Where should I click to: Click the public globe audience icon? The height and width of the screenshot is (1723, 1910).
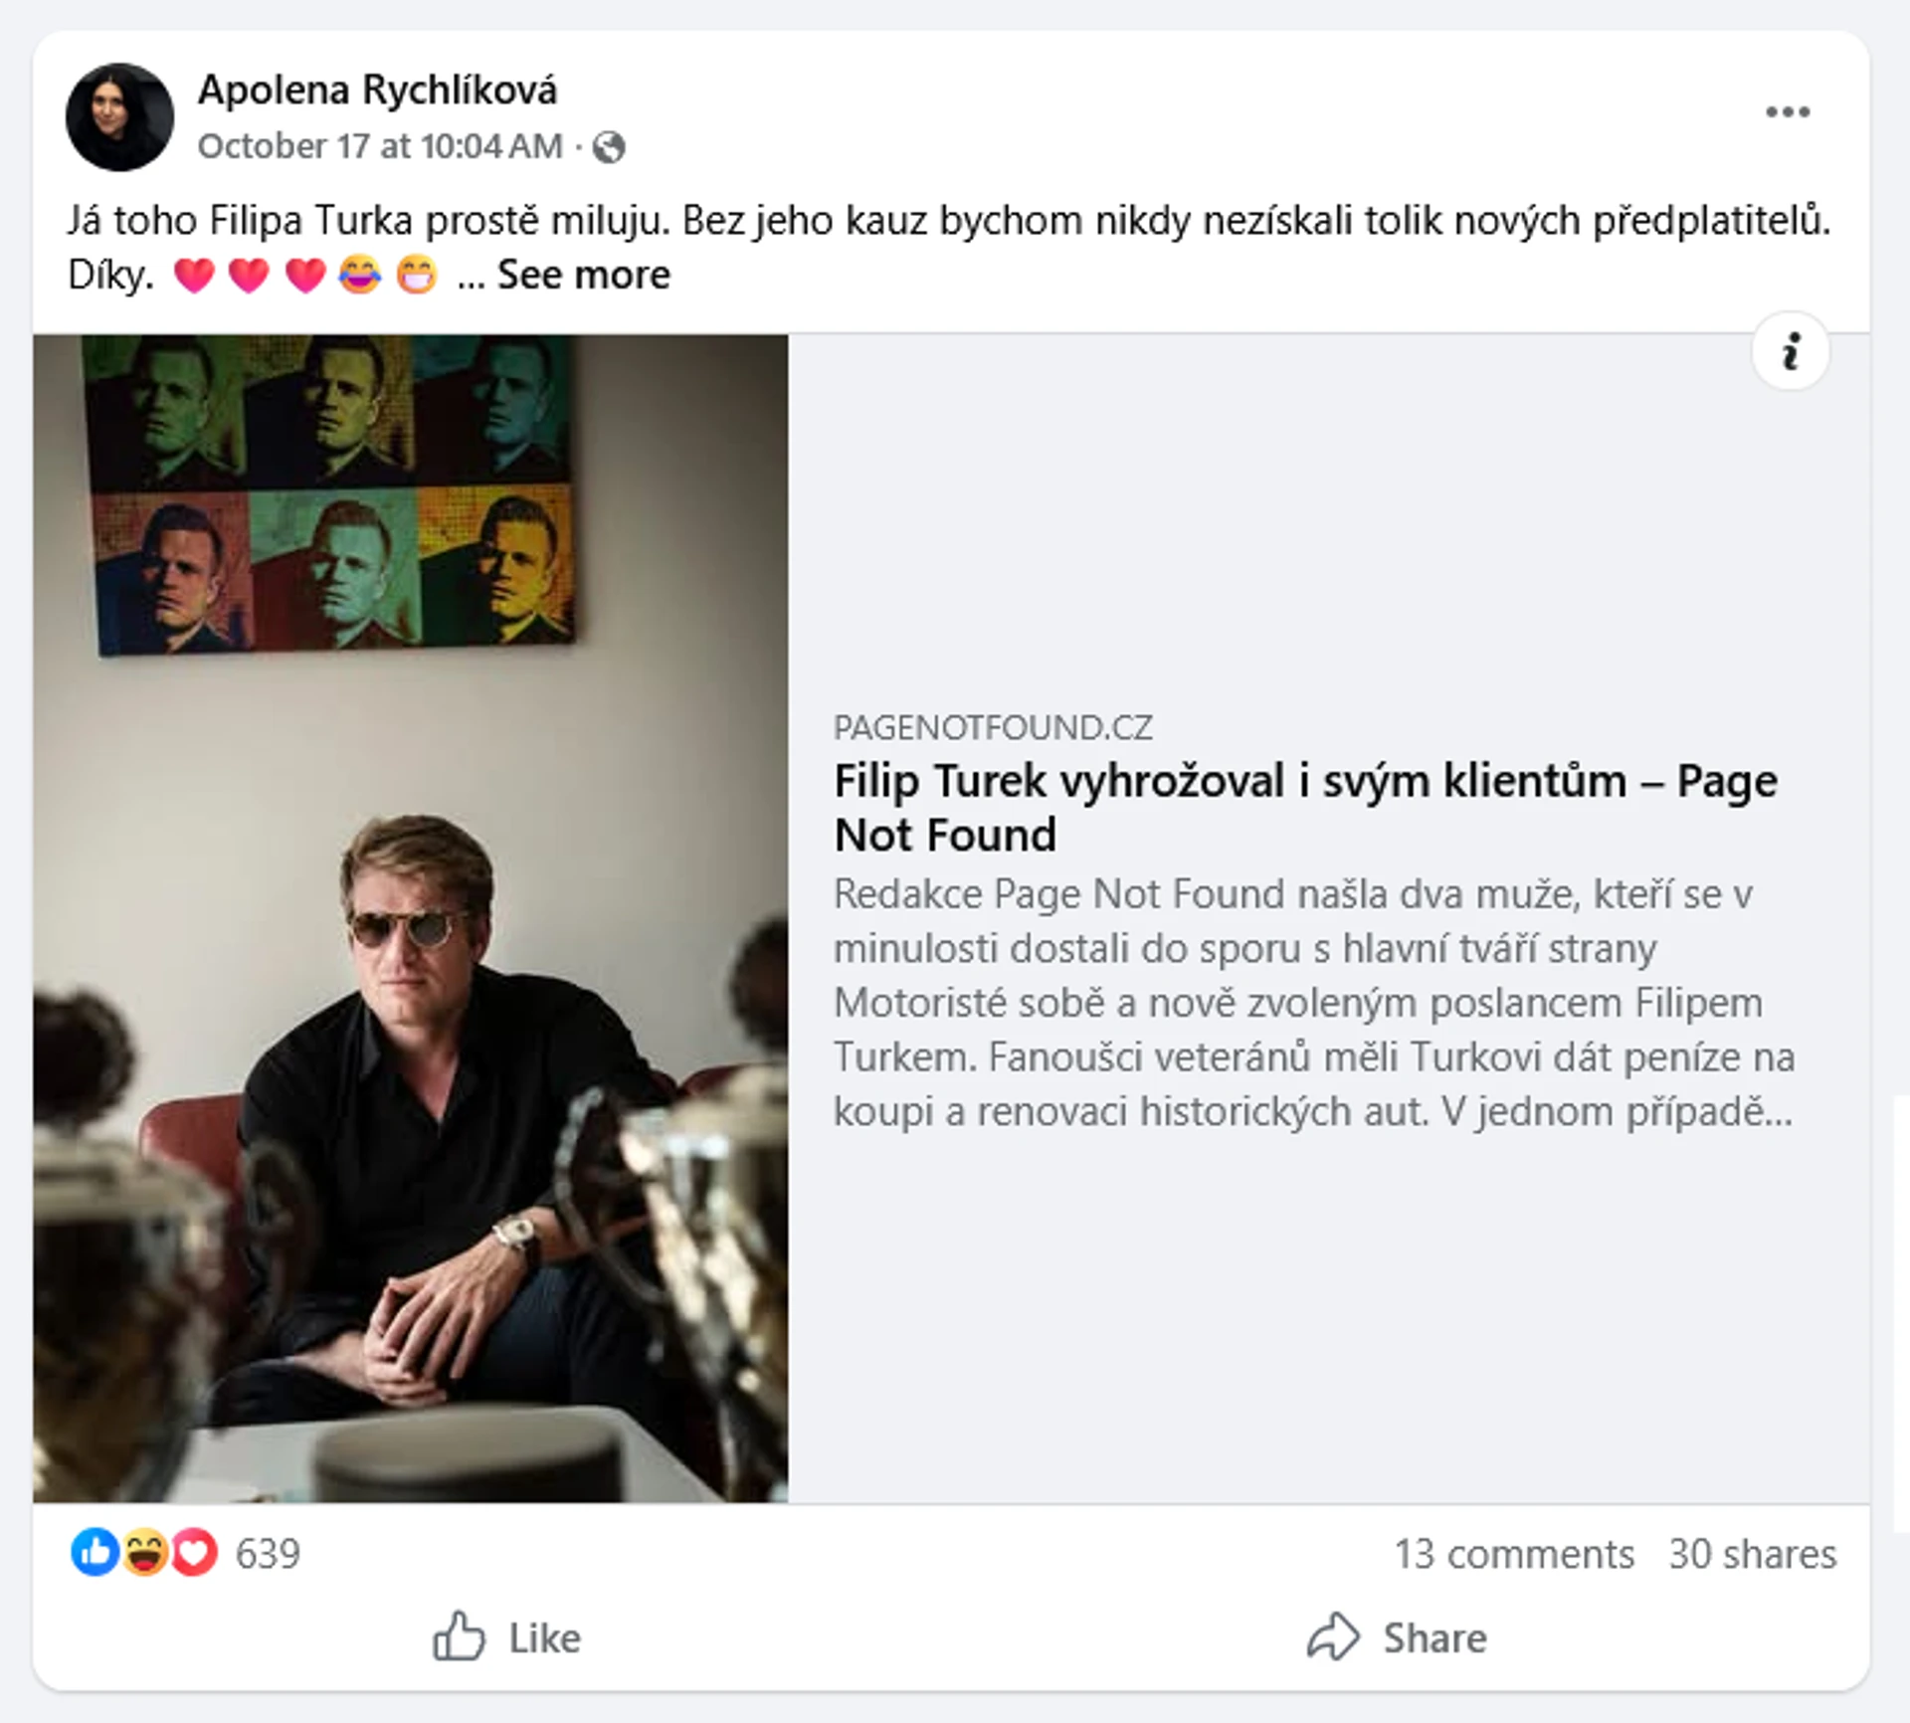(x=609, y=147)
